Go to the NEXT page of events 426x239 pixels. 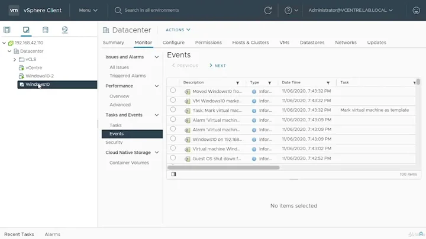[x=218, y=66]
